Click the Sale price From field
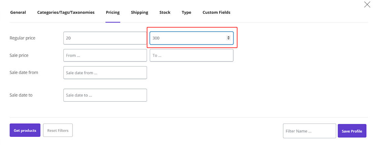The height and width of the screenshot is (145, 374). click(105, 56)
